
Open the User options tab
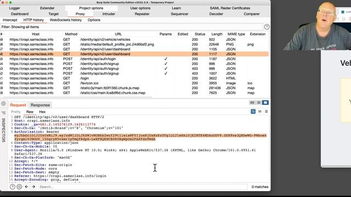(x=140, y=8)
